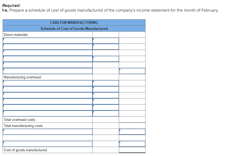
Task: Select total cell in Cost of goods manufactured row
Action: pyautogui.click(x=132, y=150)
